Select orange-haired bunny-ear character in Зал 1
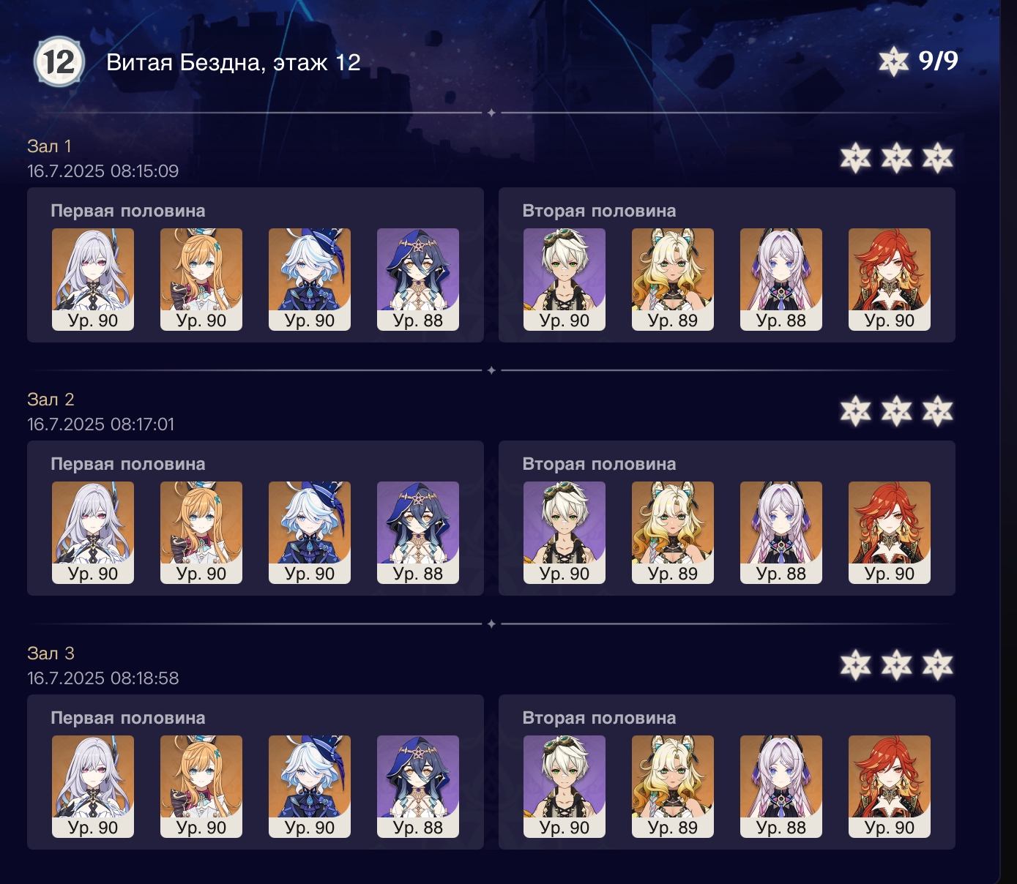The image size is (1017, 884). click(x=201, y=280)
